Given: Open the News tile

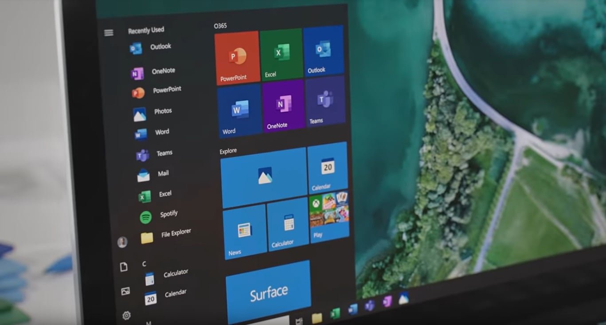Looking at the screenshot, I should click(x=245, y=231).
